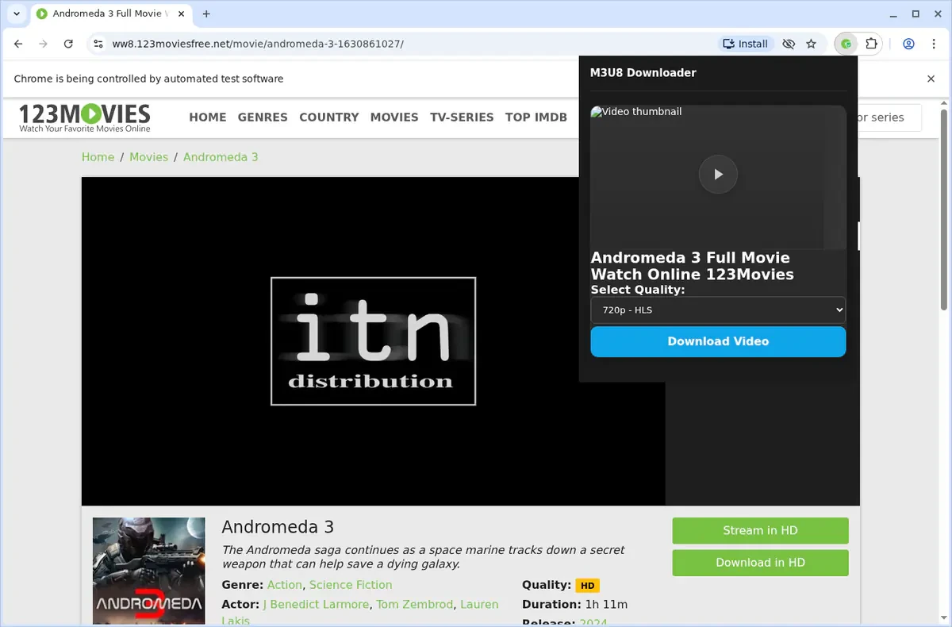The image size is (952, 627).
Task: Click the Download in HD button
Action: (760, 563)
